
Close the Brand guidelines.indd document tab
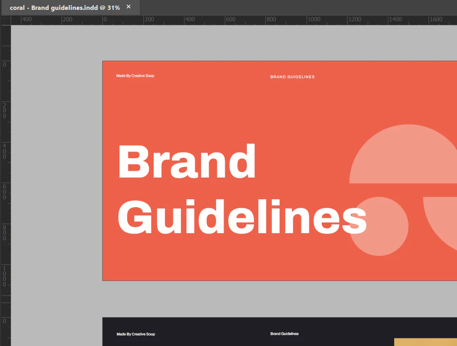coord(128,7)
